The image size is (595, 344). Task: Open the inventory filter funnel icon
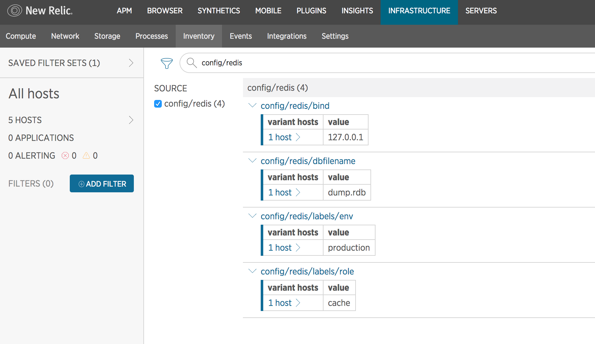(167, 63)
